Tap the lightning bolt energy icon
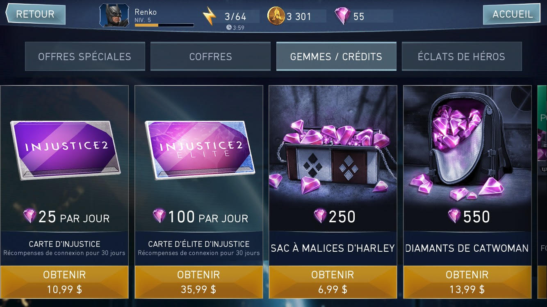This screenshot has width=547, height=307. point(209,16)
